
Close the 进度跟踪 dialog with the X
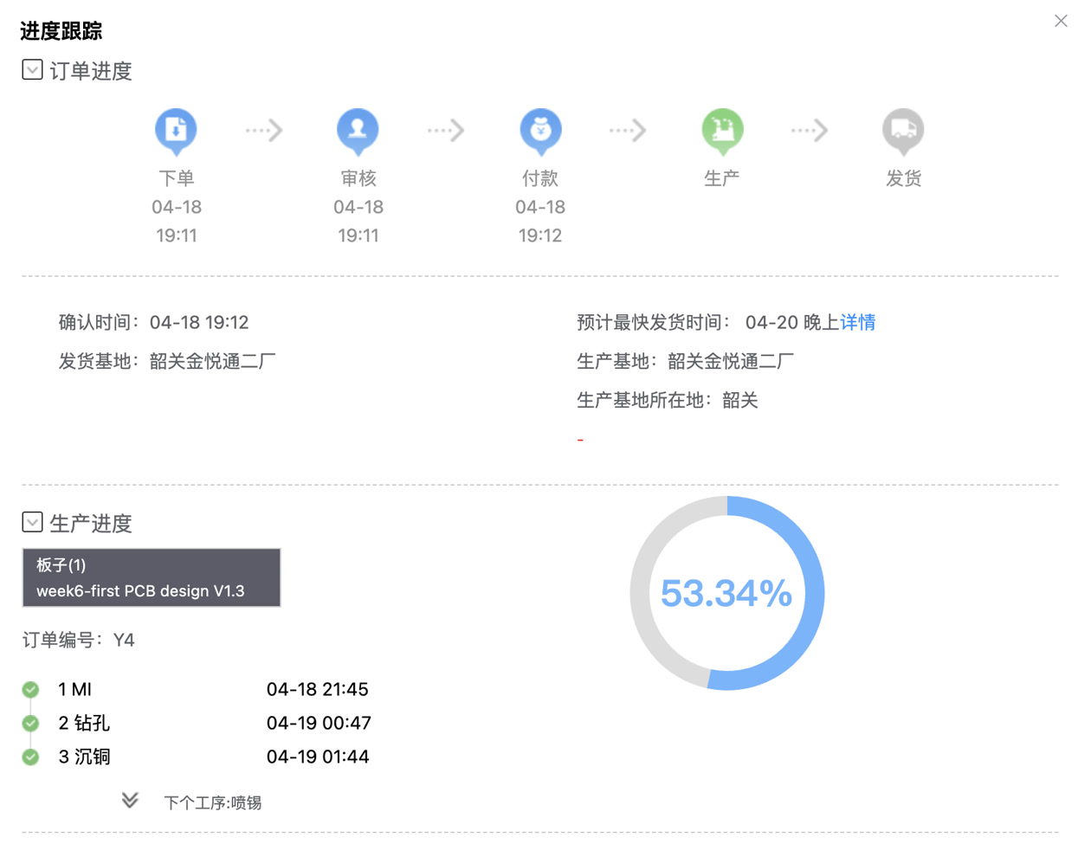click(x=1061, y=21)
